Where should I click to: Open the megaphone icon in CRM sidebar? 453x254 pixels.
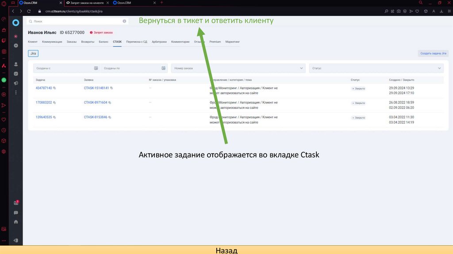tap(16, 83)
